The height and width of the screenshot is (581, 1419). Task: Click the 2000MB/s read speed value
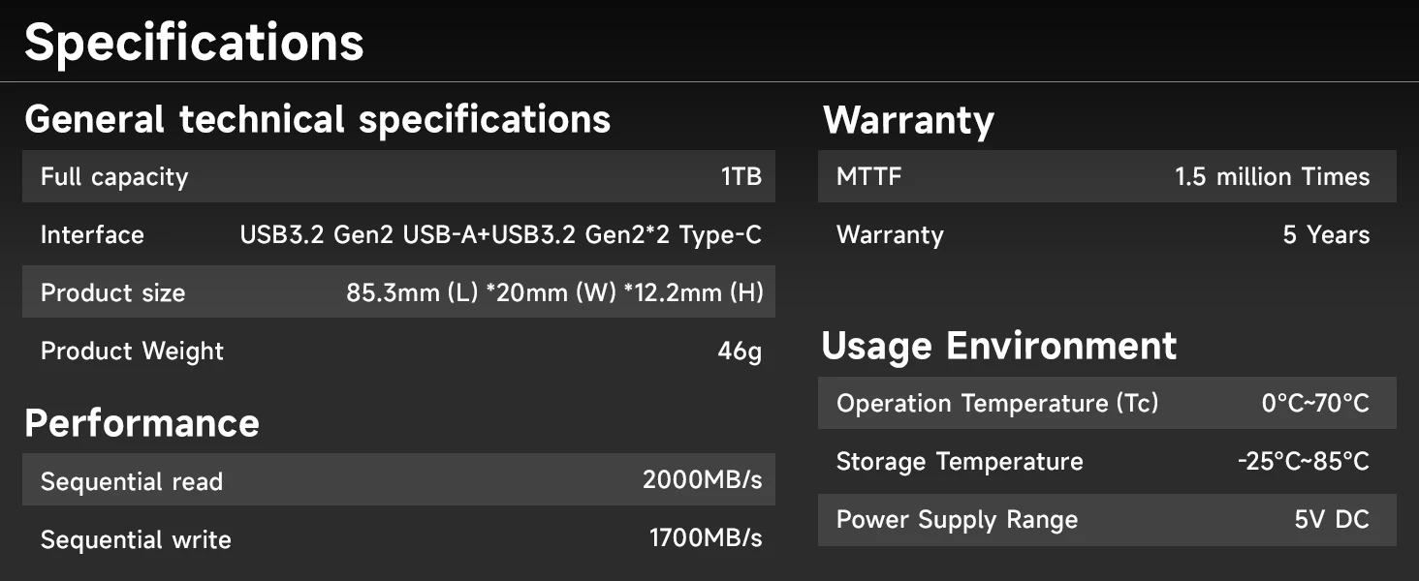(702, 480)
